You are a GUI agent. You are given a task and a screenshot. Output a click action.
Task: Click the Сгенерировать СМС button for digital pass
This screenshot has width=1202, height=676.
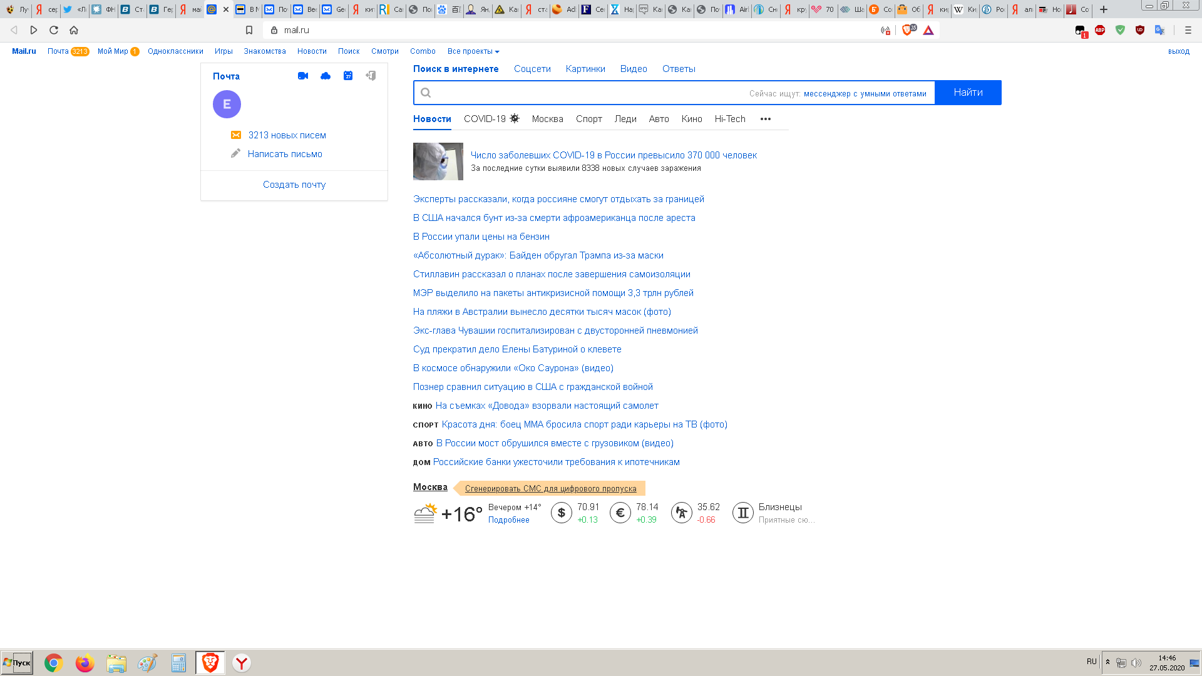coord(551,489)
